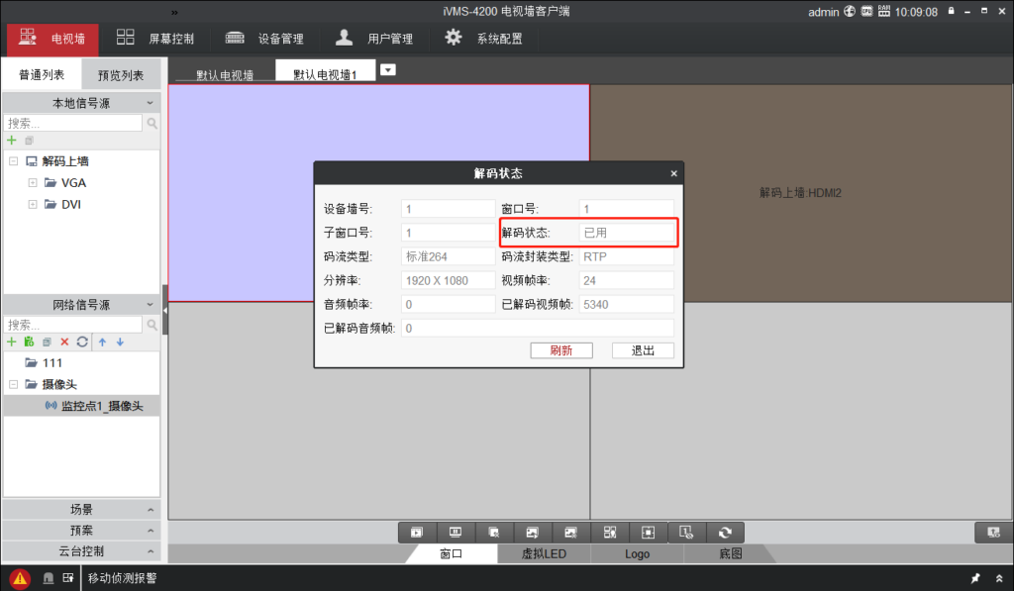Click the 刷新 button in dialog
This screenshot has height=591, width=1014.
(560, 350)
